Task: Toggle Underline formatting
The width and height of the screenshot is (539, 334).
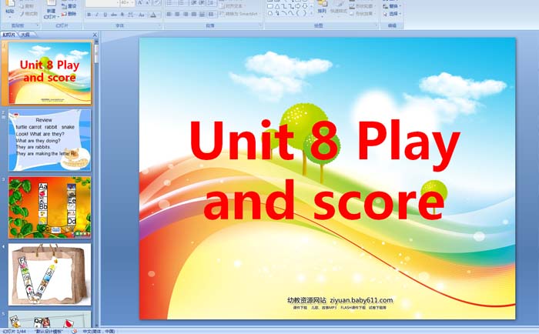Action: pos(105,15)
